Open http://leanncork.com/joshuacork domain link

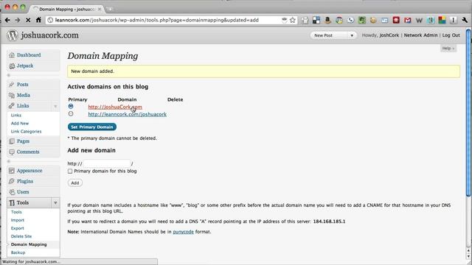click(x=128, y=115)
